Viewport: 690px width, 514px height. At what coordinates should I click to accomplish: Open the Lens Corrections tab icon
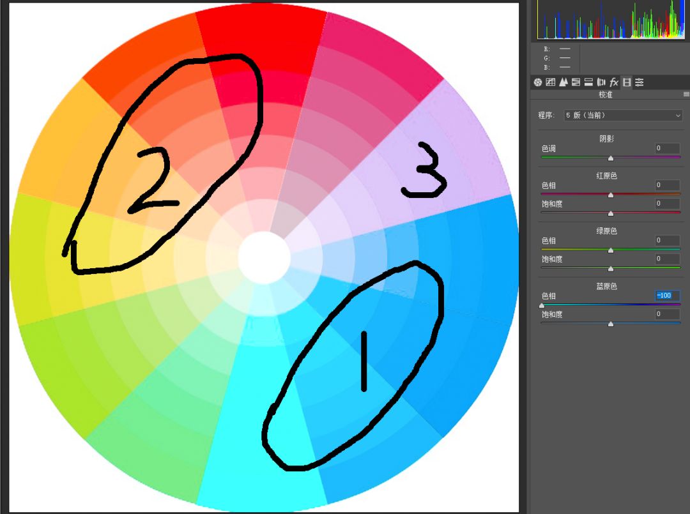tap(601, 82)
